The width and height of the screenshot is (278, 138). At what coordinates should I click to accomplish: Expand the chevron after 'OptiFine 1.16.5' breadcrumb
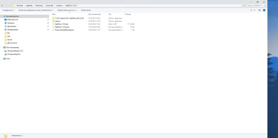pos(78,6)
